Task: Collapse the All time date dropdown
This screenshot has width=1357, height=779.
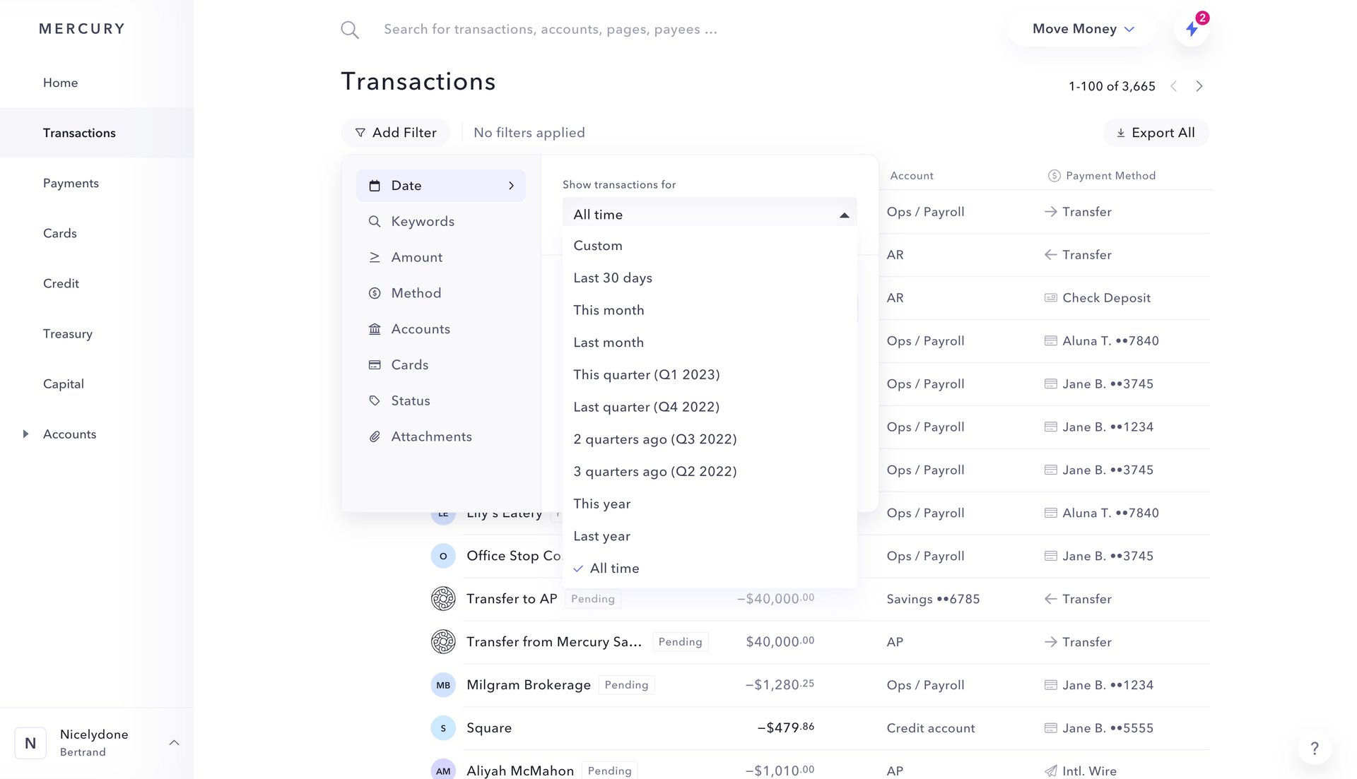Action: point(843,214)
